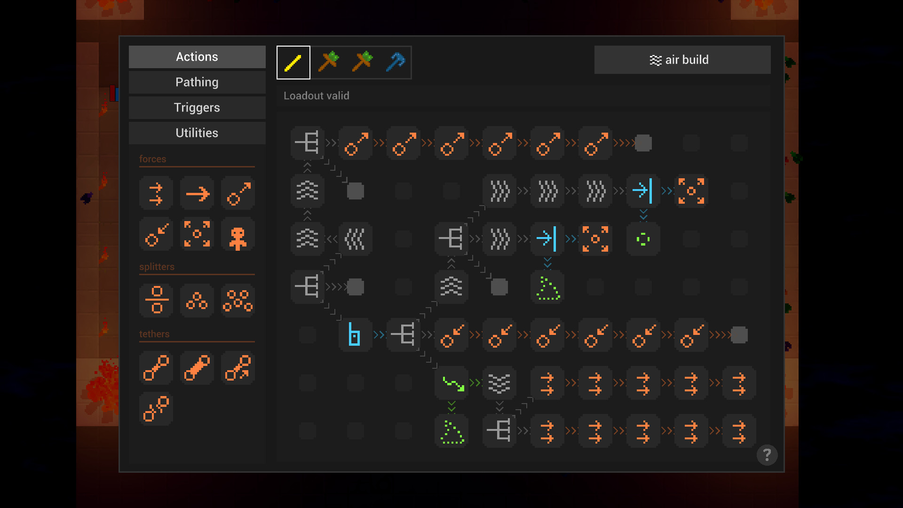Choose the person target icon in forces

[x=238, y=234]
